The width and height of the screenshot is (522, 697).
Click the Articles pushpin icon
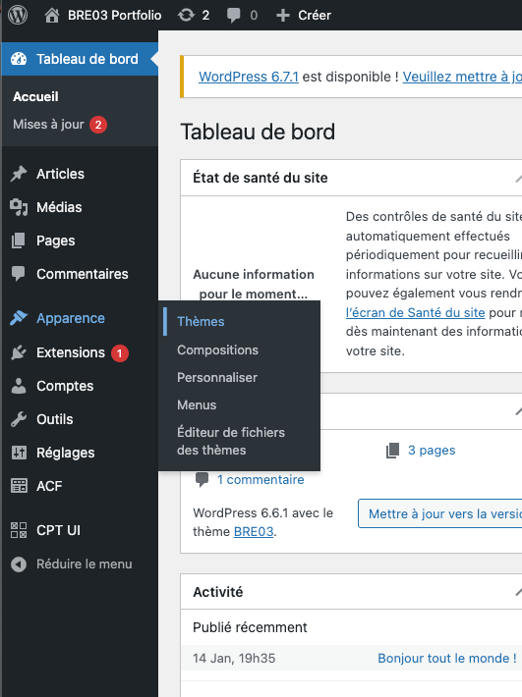pos(19,174)
